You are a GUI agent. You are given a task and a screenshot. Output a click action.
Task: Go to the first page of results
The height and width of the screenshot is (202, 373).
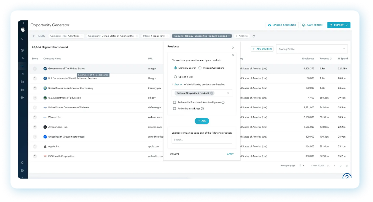[x=328, y=166]
